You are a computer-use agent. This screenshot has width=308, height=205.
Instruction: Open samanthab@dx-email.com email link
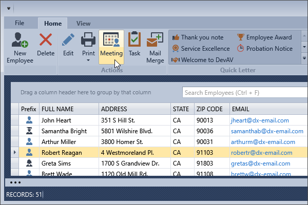pyautogui.click(x=267, y=131)
